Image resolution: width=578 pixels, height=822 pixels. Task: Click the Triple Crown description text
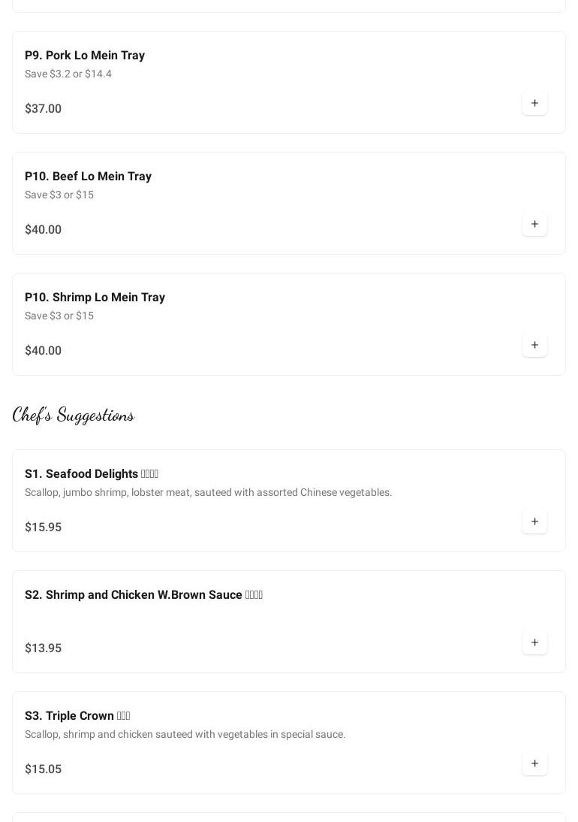pos(185,734)
